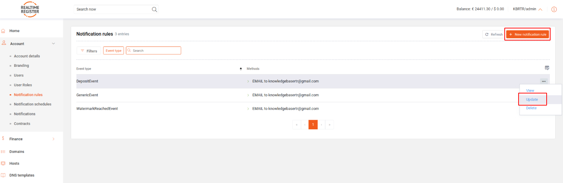
Task: Open Users in sidebar
Action: point(18,75)
